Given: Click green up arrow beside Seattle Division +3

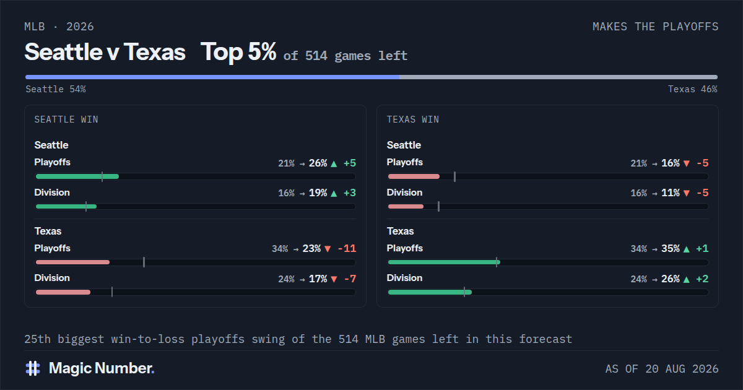Looking at the screenshot, I should [334, 193].
